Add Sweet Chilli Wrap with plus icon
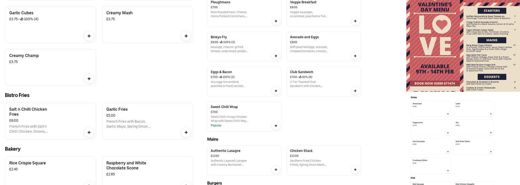Image resolution: width=520 pixels, height=185 pixels. coord(276,126)
